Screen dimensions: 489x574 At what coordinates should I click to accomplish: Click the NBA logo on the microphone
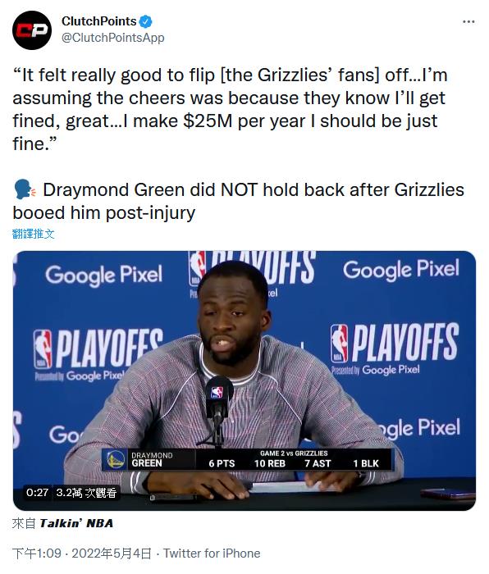pyautogui.click(x=217, y=393)
